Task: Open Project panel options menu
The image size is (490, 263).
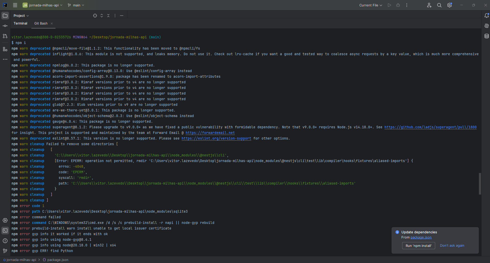Action: coord(115,16)
